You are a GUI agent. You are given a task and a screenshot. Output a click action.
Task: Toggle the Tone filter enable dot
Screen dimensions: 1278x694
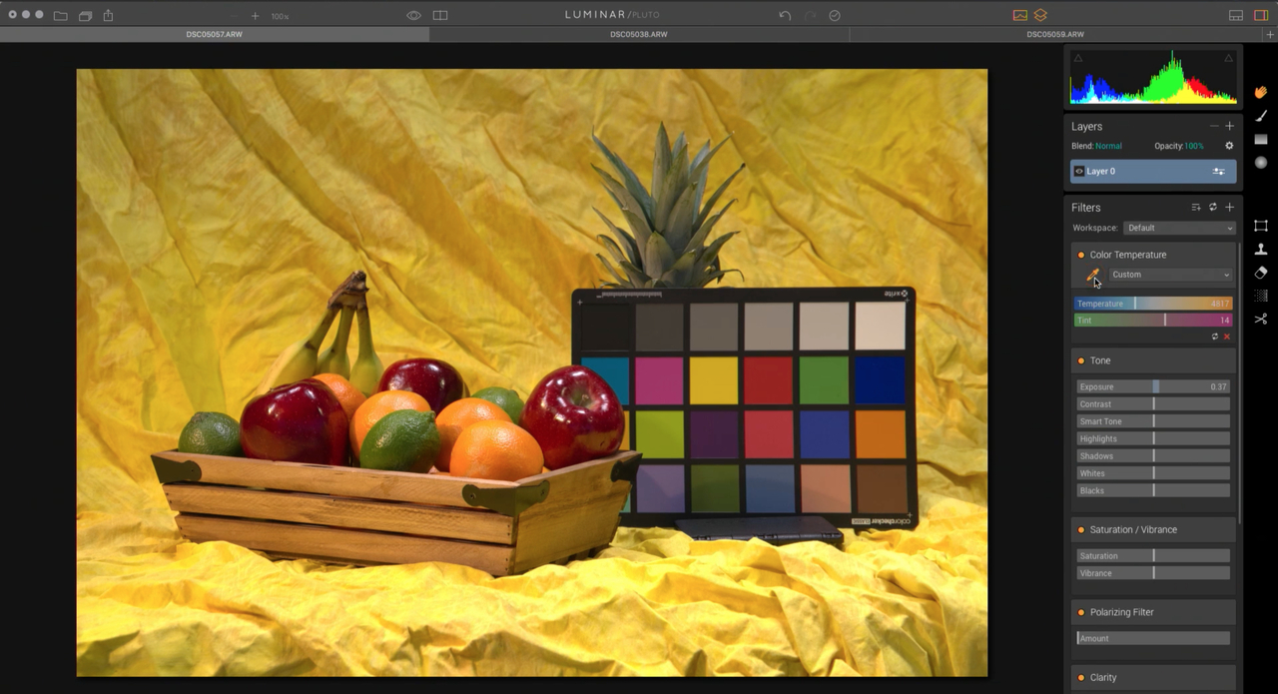click(1081, 360)
